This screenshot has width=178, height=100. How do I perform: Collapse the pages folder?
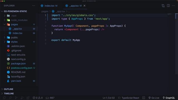coord(5,24)
